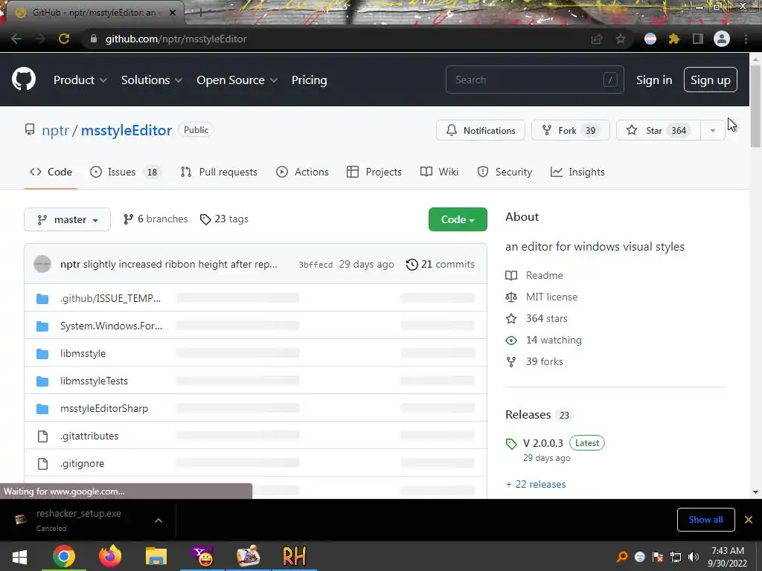Image resolution: width=762 pixels, height=571 pixels.
Task: Open the libmsstyle folder
Action: tap(83, 353)
